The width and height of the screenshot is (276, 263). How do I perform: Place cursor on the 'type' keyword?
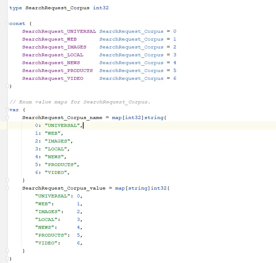(16, 8)
